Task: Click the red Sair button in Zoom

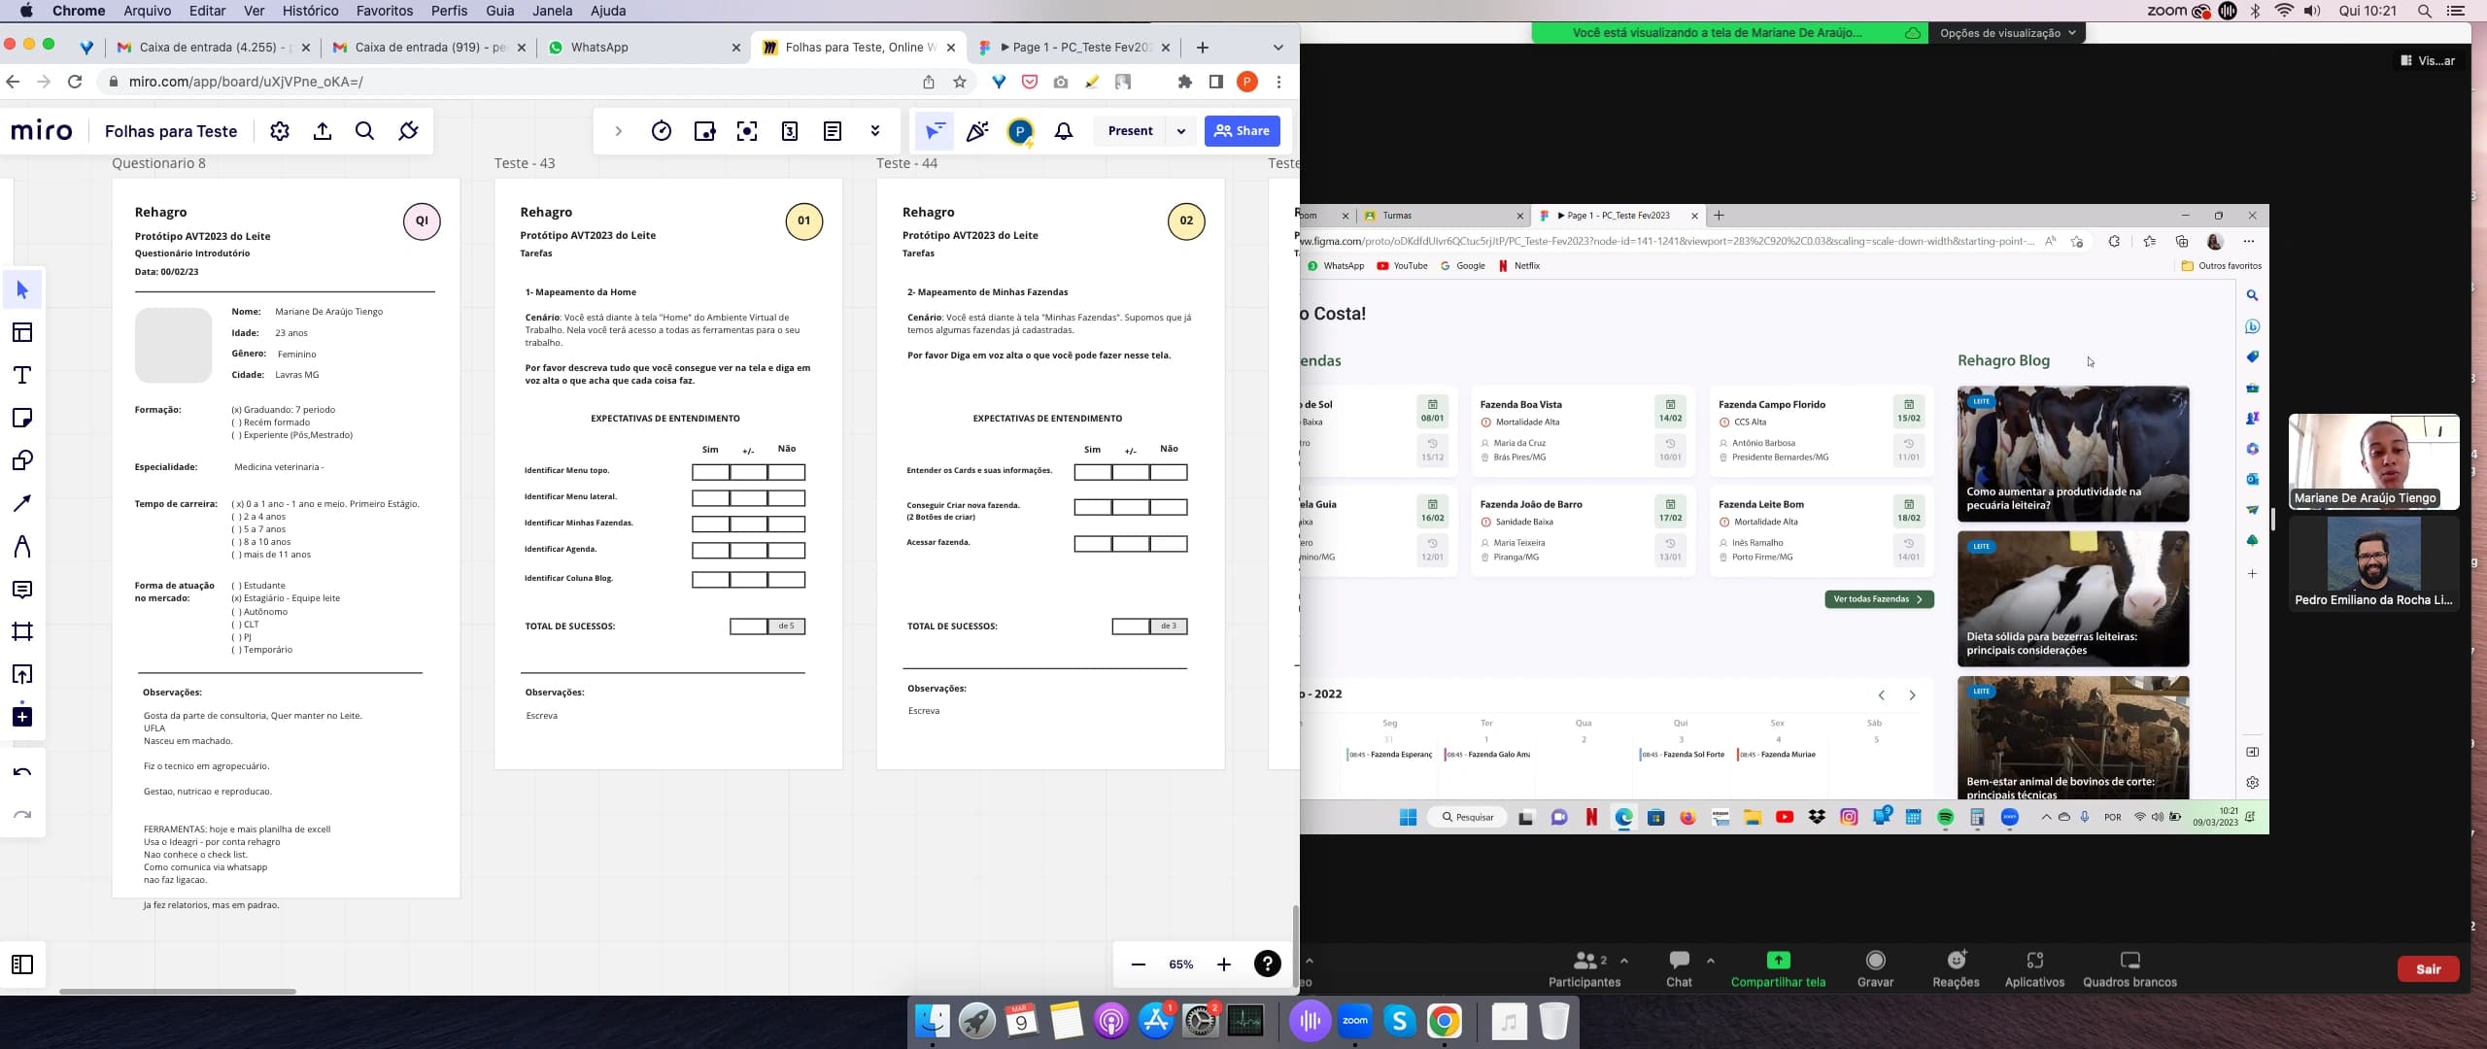Action: tap(2429, 969)
